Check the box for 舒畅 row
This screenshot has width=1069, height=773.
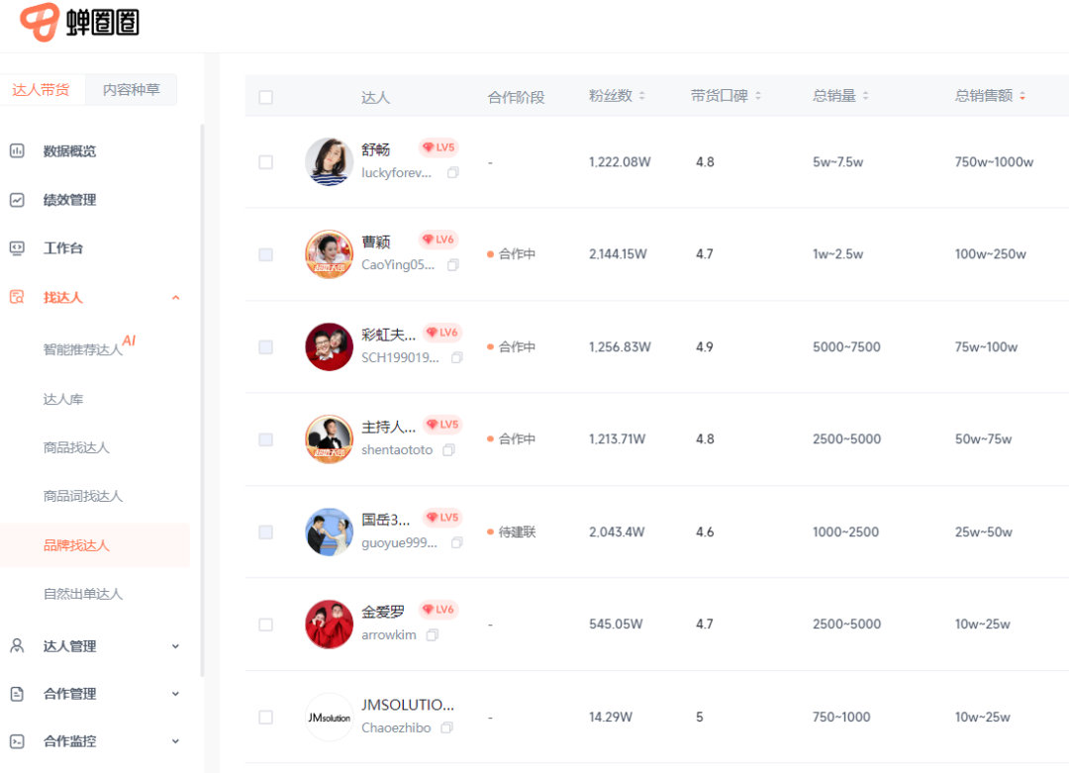point(266,162)
